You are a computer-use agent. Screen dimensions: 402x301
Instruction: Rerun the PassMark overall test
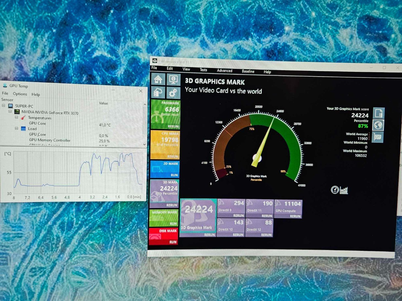click(173, 126)
